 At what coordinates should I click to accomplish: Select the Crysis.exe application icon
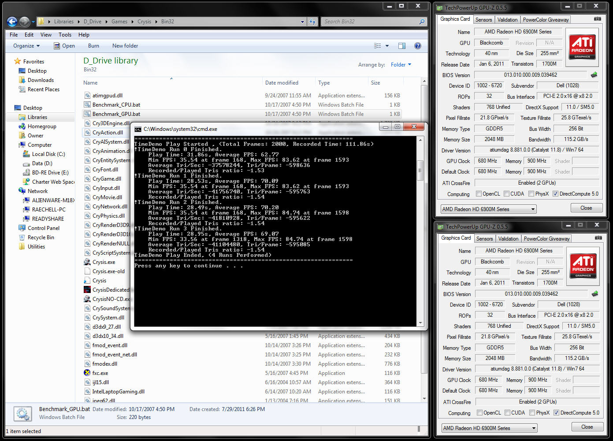pos(87,262)
